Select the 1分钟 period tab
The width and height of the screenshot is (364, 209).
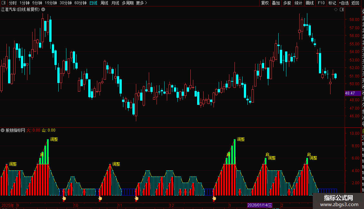pyautogui.click(x=24, y=3)
